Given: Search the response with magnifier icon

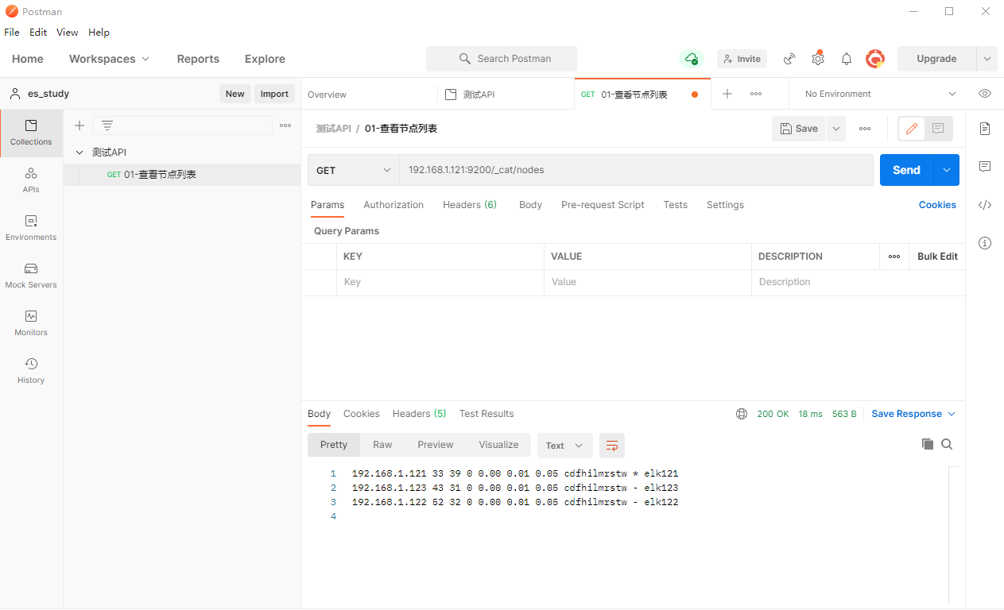Looking at the screenshot, I should pyautogui.click(x=947, y=444).
